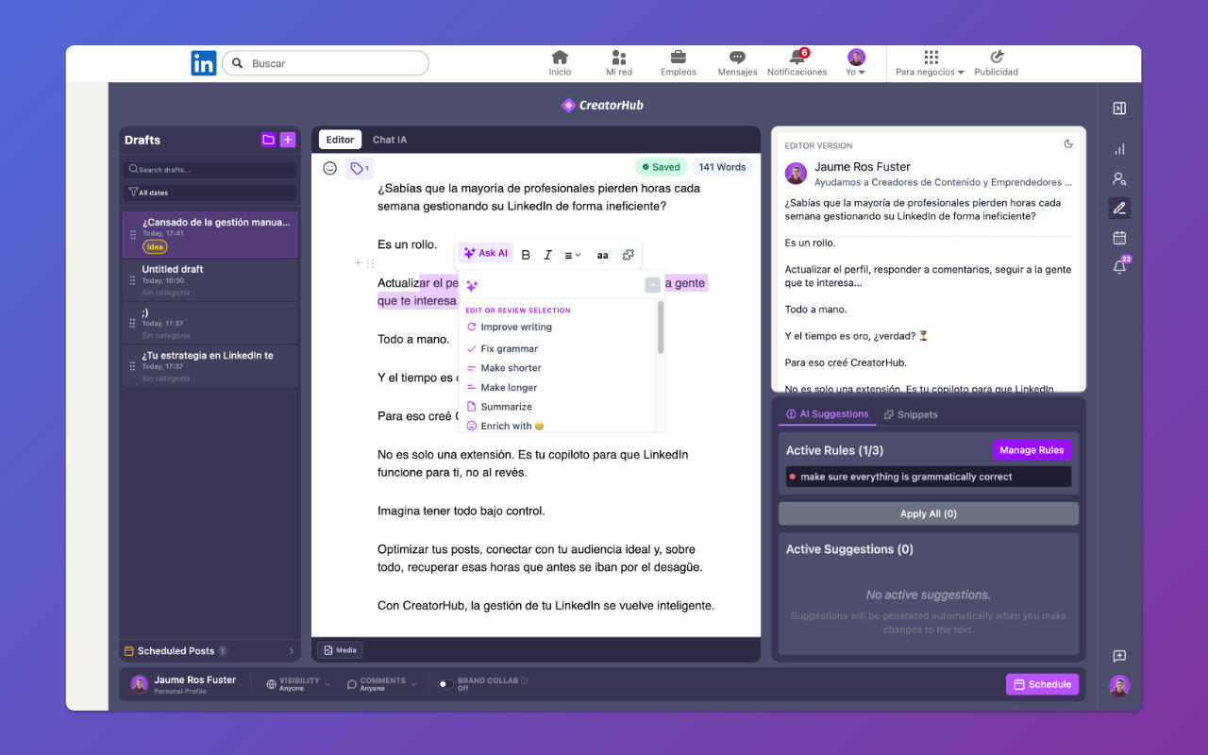Open the calendar icon in the right sidebar

click(x=1118, y=237)
